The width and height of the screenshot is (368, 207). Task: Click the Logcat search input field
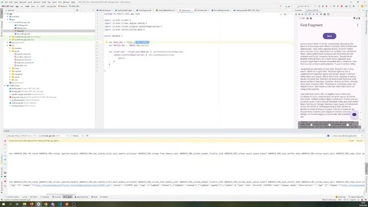point(206,136)
